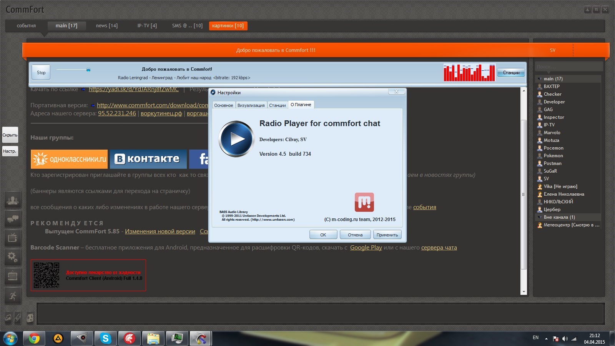Click the insert image icon near input
This screenshot has height=346, width=615.
[x=8, y=318]
